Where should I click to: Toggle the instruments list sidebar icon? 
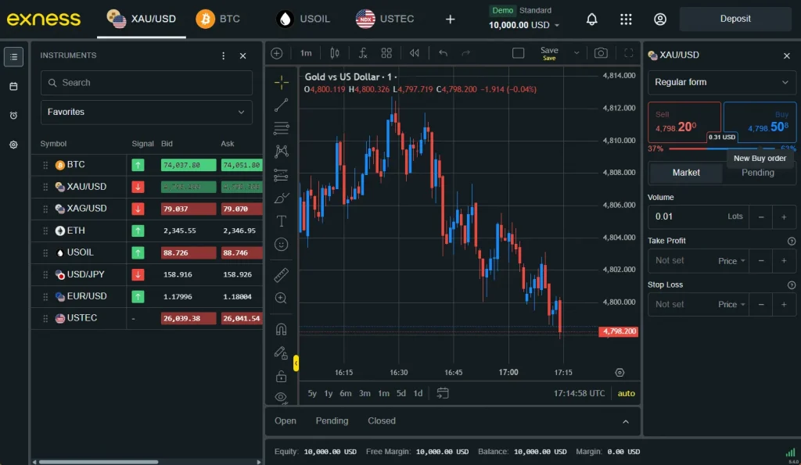(x=14, y=56)
